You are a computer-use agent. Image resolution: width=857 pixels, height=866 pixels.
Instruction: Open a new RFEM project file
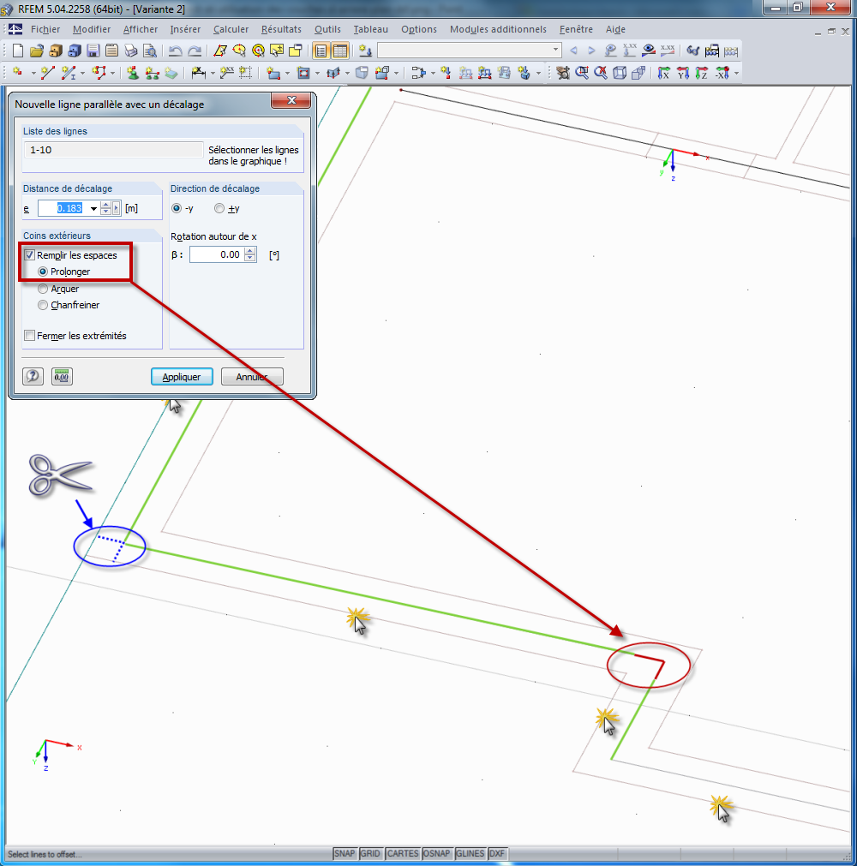pyautogui.click(x=17, y=51)
